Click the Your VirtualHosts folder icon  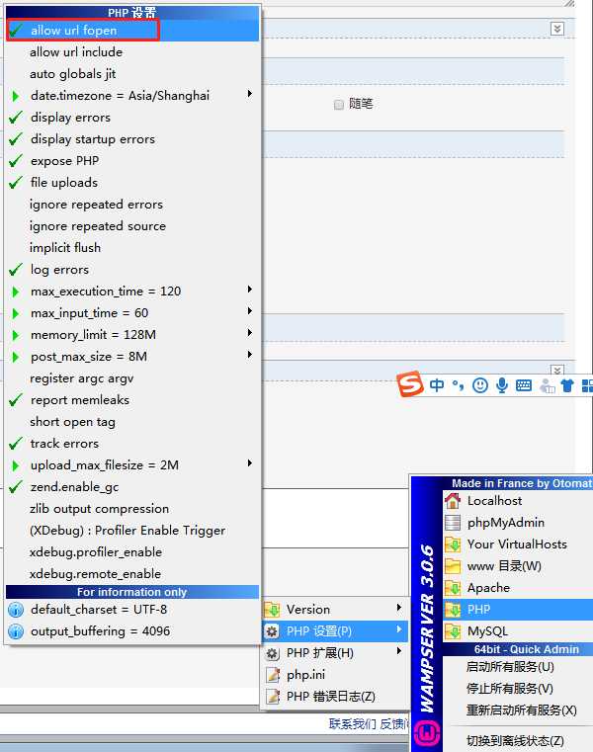453,544
